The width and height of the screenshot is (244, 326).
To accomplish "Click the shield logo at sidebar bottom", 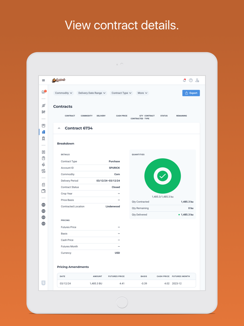I will pyautogui.click(x=43, y=283).
